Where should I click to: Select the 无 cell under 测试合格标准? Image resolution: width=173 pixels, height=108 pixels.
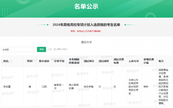pos(115,87)
